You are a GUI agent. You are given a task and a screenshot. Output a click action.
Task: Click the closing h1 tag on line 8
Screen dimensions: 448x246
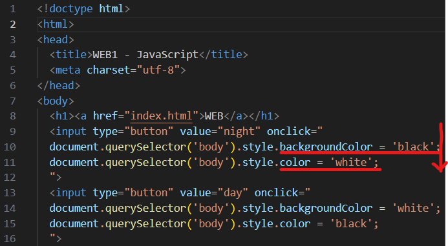[264, 116]
